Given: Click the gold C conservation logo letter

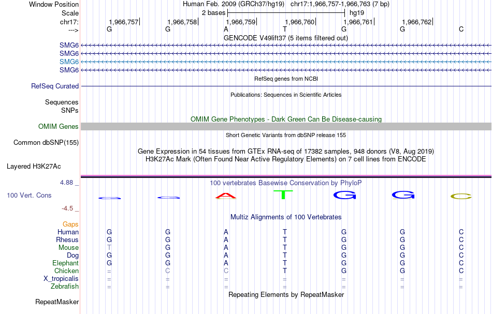Looking at the screenshot, I should 461,197.
